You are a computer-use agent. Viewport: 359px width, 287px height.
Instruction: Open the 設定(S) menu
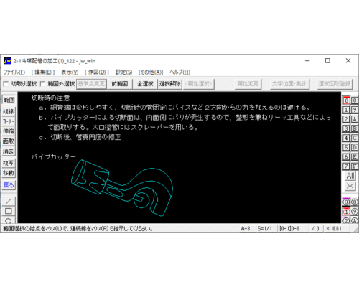pos(123,72)
